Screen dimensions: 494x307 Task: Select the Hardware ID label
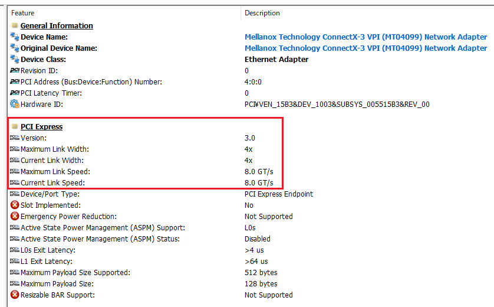[x=42, y=104]
